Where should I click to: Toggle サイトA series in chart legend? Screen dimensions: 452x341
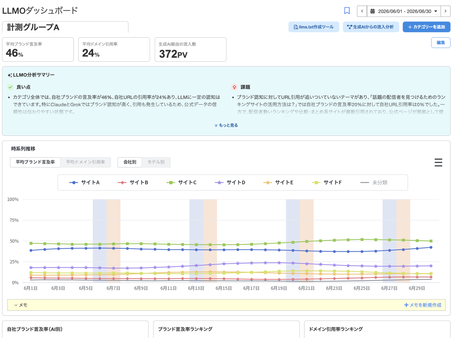point(84,183)
